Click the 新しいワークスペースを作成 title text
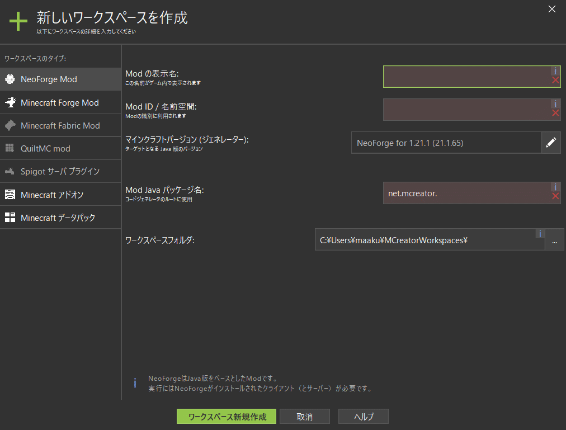Image resolution: width=566 pixels, height=430 pixels. click(x=112, y=18)
